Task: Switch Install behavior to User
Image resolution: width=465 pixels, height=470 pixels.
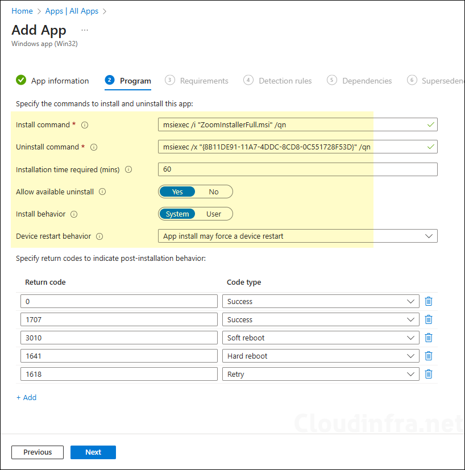Action: click(x=214, y=214)
